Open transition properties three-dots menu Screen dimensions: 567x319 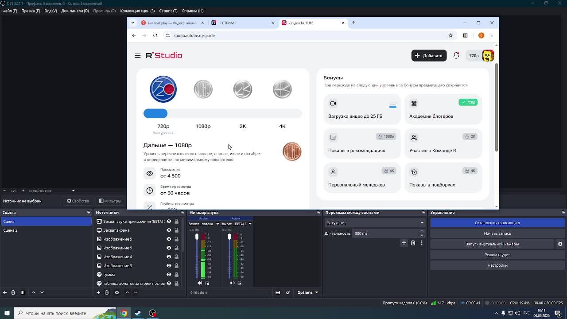tap(422, 243)
